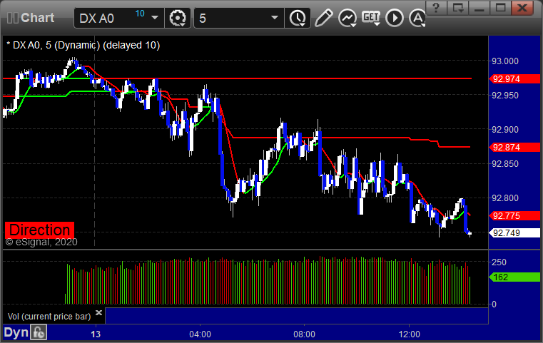Click the 13 date axis label
The width and height of the screenshot is (543, 343).
tap(96, 334)
